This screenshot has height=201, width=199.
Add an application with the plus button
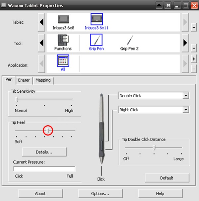(194, 59)
